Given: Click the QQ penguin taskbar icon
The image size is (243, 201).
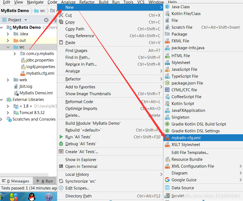Looking at the screenshot, I should [32, 197].
